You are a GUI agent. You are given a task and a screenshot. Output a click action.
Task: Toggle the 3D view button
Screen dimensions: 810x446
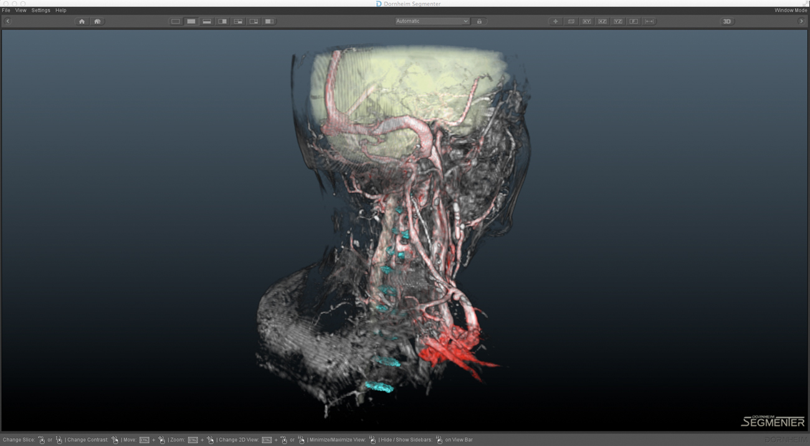(x=727, y=21)
